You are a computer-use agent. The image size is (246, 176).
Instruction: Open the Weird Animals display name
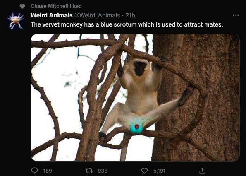point(51,15)
